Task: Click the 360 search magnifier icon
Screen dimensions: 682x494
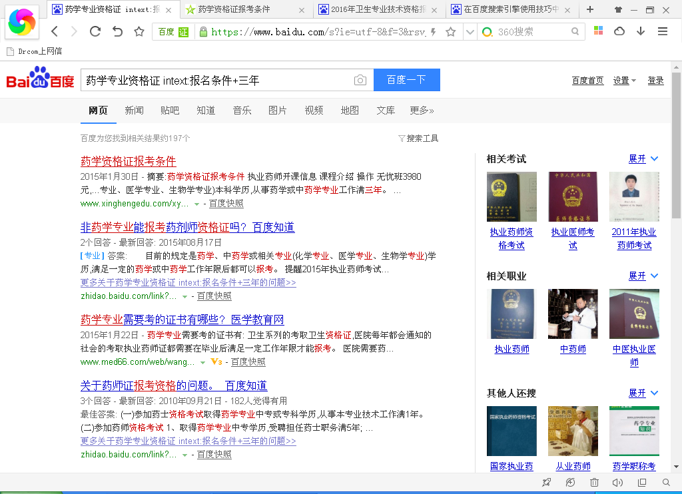Action: (575, 31)
